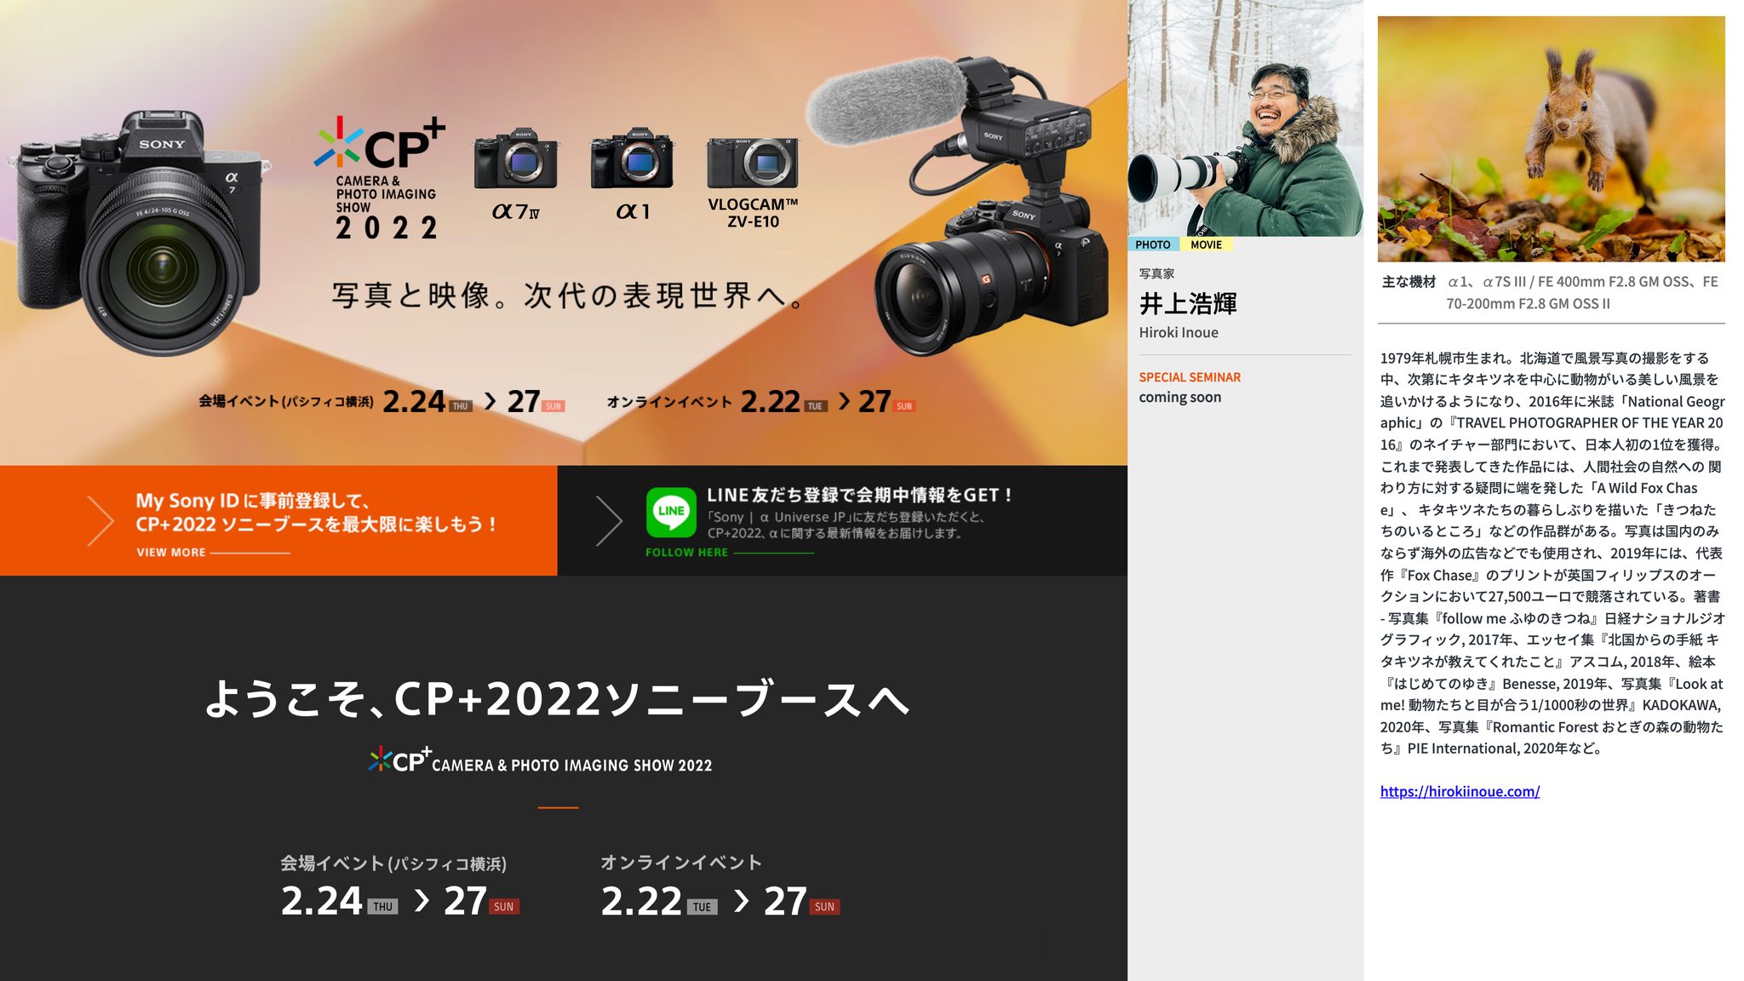Click the SPECIAL SEMINAR label
The height and width of the screenshot is (981, 1744).
click(x=1190, y=377)
